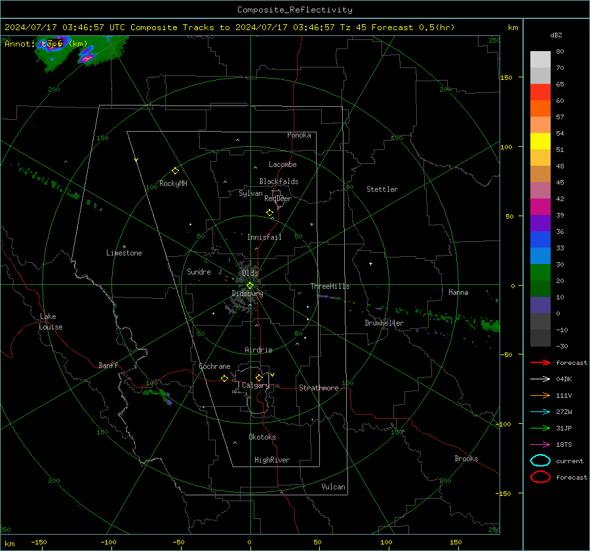Screen dimensions: 590x551
Task: Click the Olds map label
Action: [250, 273]
